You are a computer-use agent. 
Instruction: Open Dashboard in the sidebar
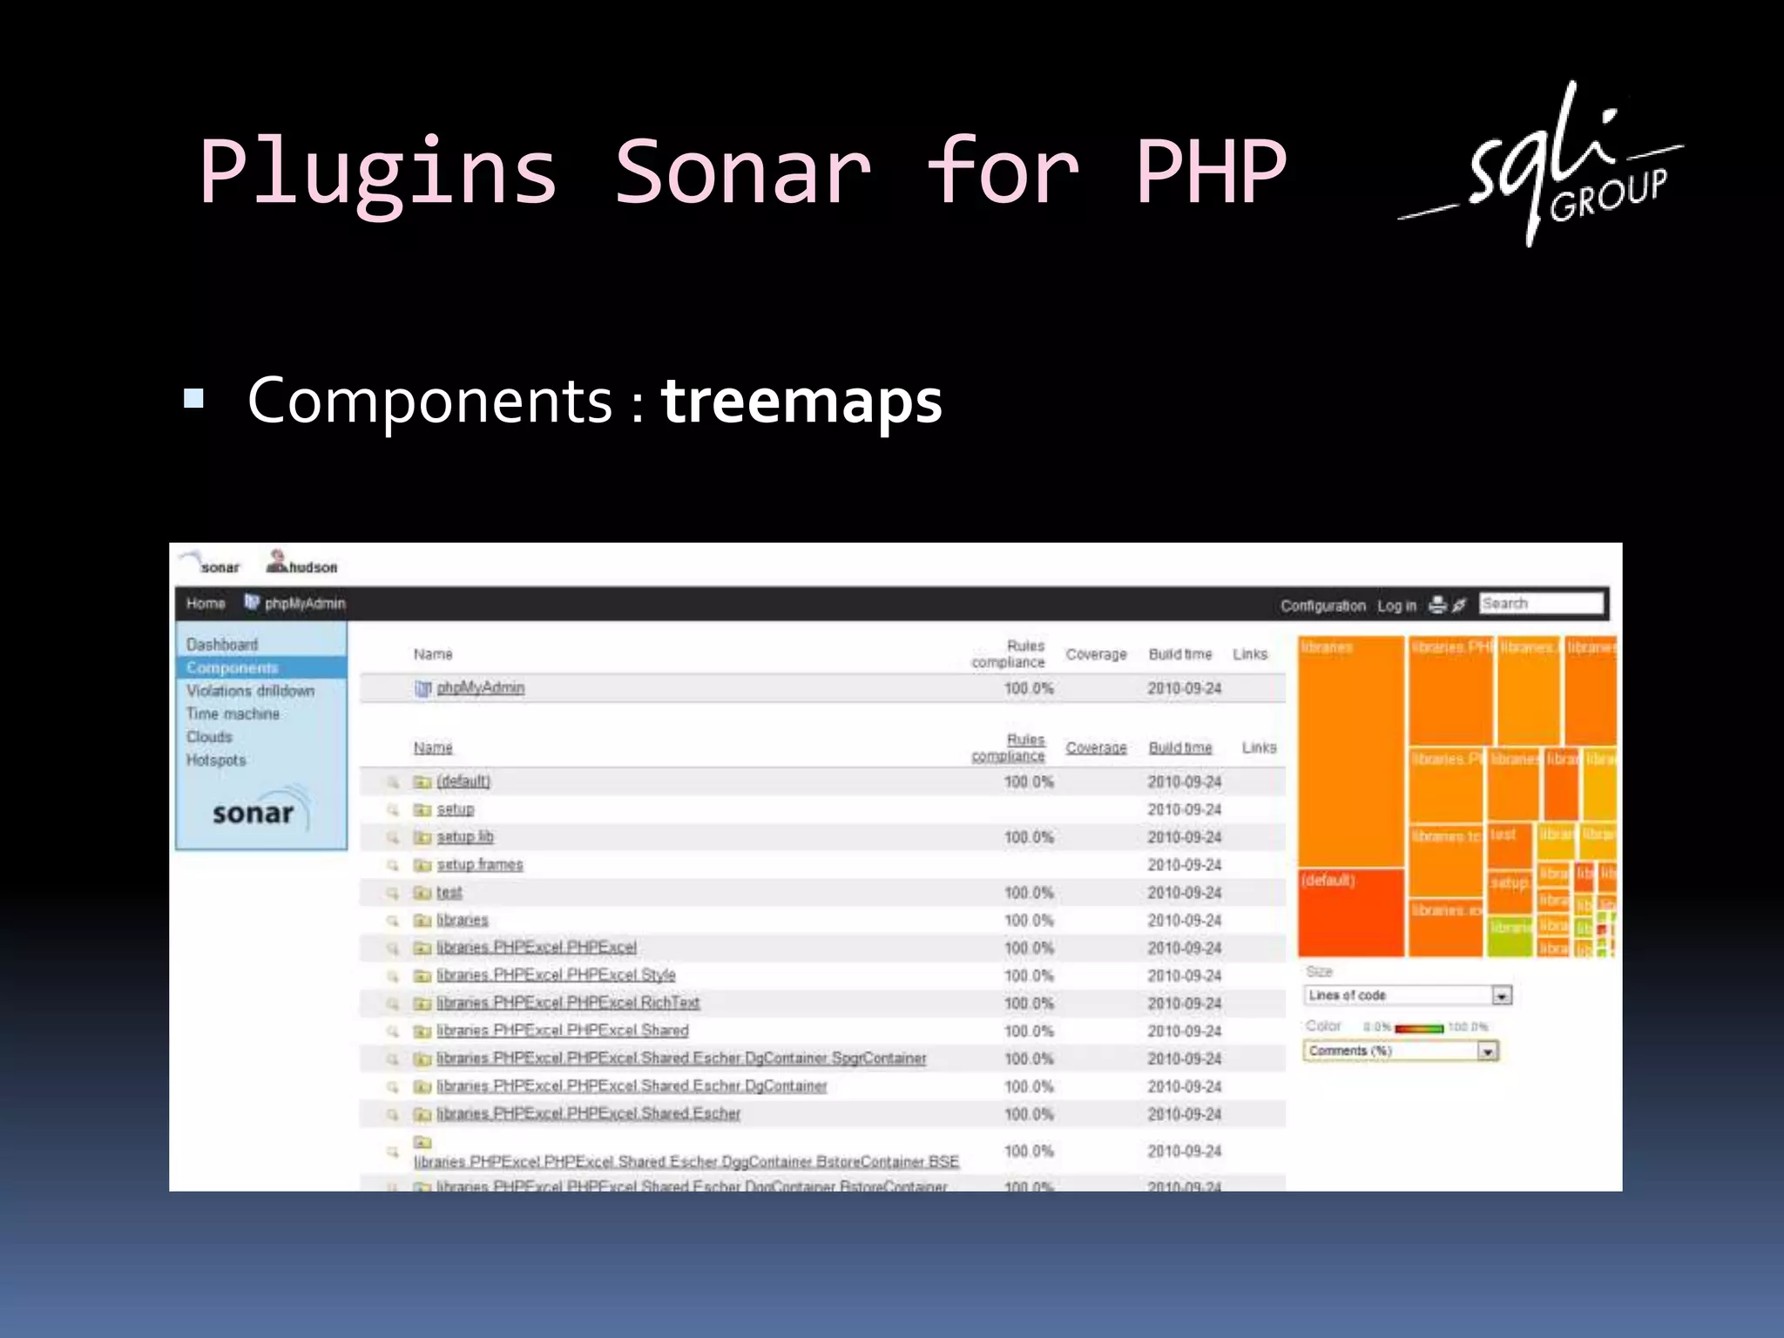pos(222,645)
